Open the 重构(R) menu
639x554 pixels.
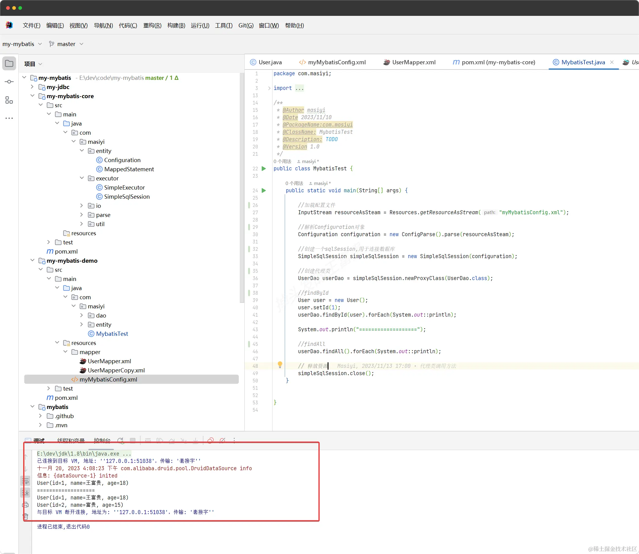152,25
